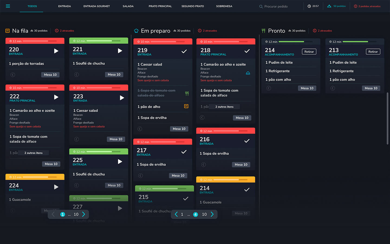
Task: Click Retirar on order 213
Action: (x=373, y=52)
